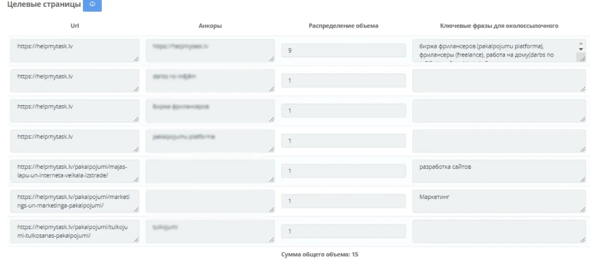The width and height of the screenshot is (590, 267).
Task: Click the blue cloud button beside Целевые страницы
Action: [x=92, y=5]
